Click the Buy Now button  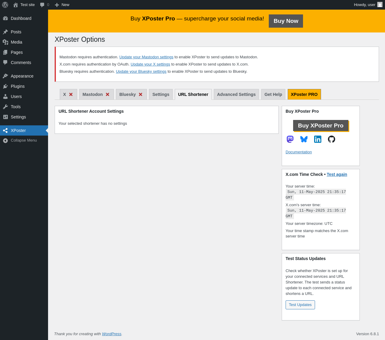(x=286, y=21)
